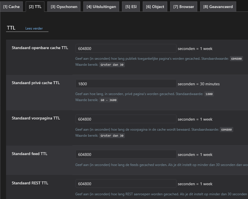The image size is (248, 199).
Task: Select the [2] TTL tab
Action: [35, 7]
